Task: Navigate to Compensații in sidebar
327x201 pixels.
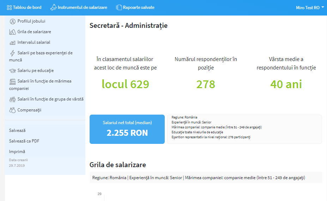Action: 29,110
